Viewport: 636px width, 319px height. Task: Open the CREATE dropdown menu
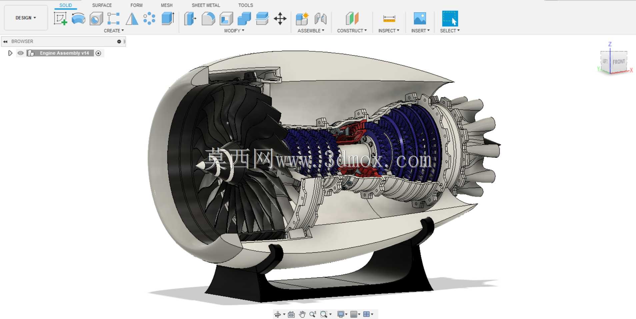[x=114, y=31]
